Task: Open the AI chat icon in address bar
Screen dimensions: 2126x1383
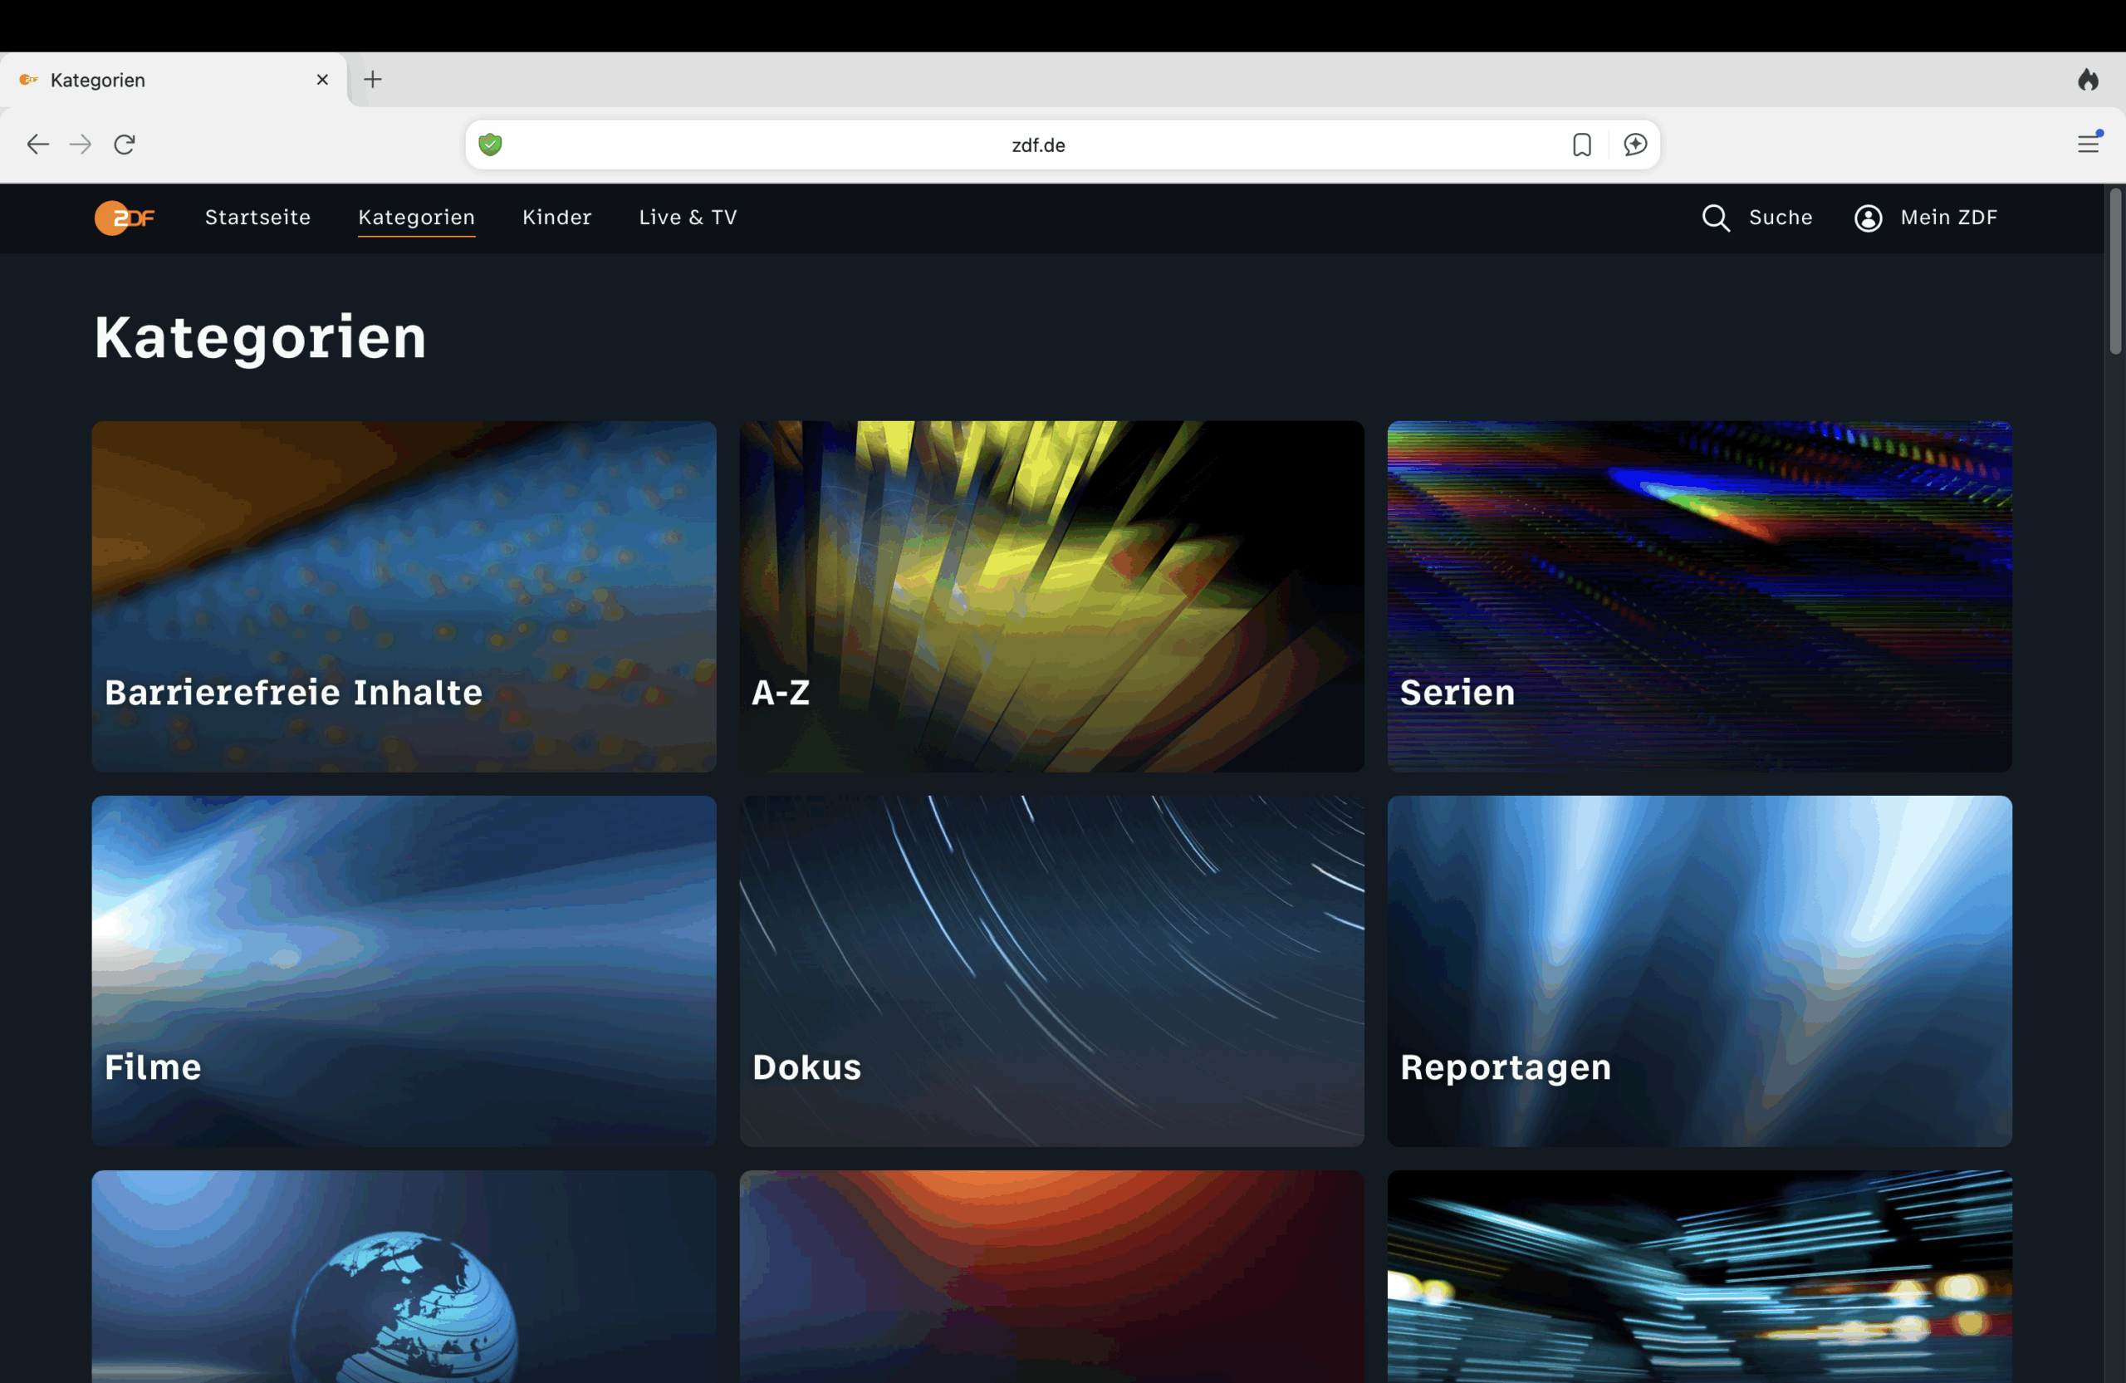Action: click(x=1634, y=145)
